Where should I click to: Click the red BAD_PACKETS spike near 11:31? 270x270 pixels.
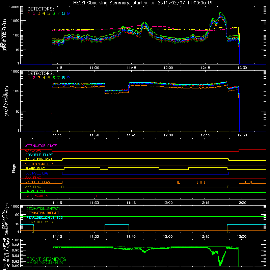(97, 196)
